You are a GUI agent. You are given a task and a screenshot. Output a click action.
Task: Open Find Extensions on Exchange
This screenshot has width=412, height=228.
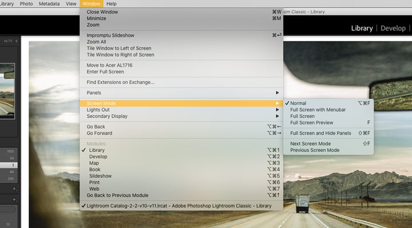181,82
